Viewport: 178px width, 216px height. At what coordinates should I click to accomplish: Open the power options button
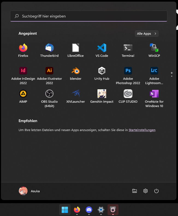pyautogui.click(x=156, y=191)
